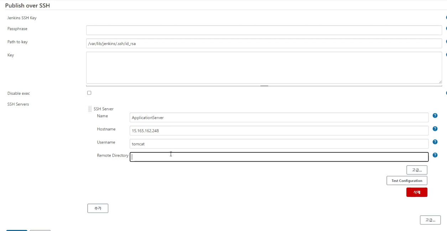Viewport: 447px width, 231px height.
Task: Show help for Path to key
Action: point(446,42)
